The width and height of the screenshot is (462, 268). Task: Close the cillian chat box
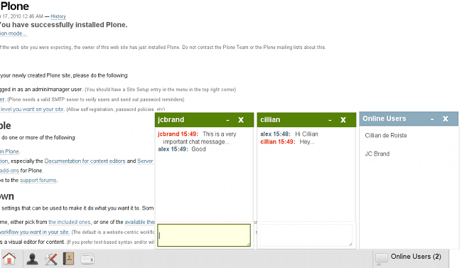(343, 119)
